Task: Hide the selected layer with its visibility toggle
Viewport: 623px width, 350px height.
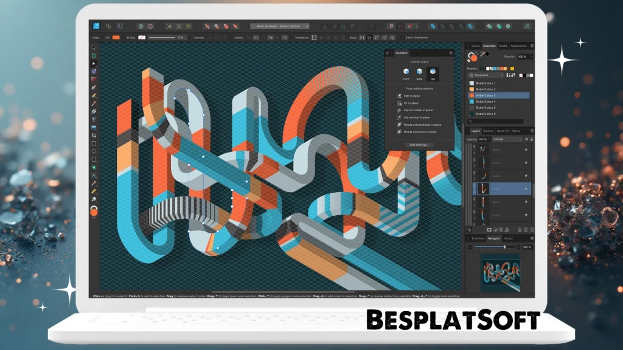Action: pos(527,188)
